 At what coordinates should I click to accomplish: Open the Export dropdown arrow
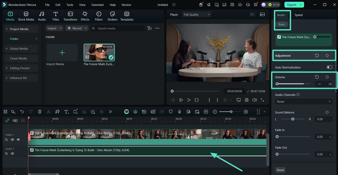coord(301,5)
